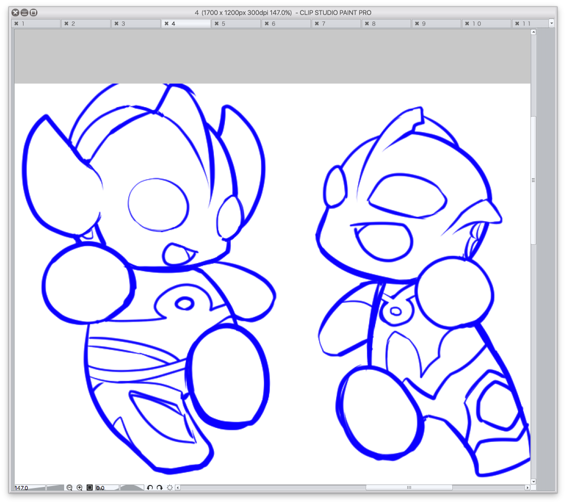Viewport: 566px width, 504px height.
Task: Switch to canvas tab 1
Action: (x=36, y=24)
